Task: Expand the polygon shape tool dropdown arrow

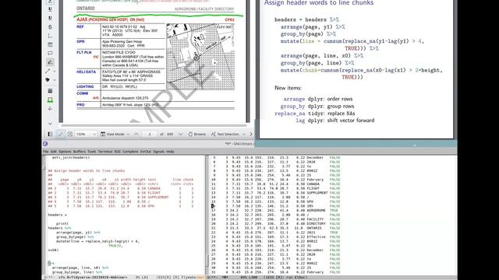Action: (55, 79)
